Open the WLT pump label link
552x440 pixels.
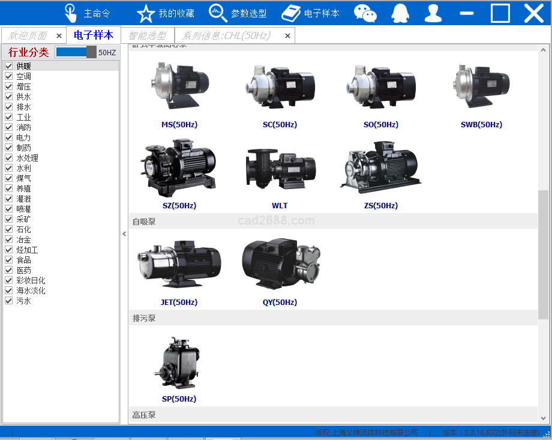pos(280,206)
